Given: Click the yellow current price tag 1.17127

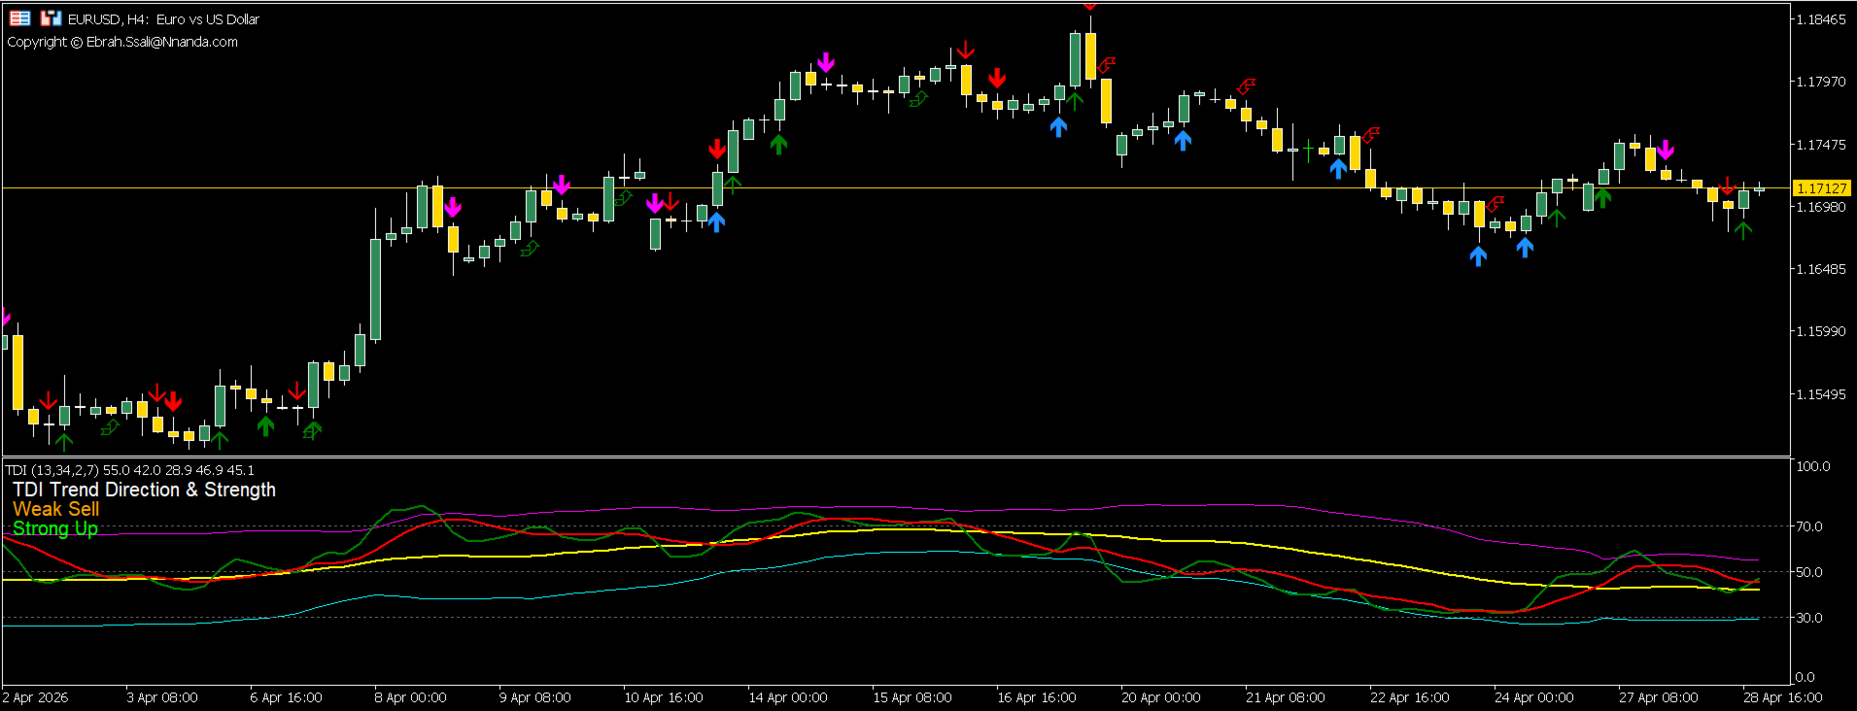Looking at the screenshot, I should (1822, 188).
